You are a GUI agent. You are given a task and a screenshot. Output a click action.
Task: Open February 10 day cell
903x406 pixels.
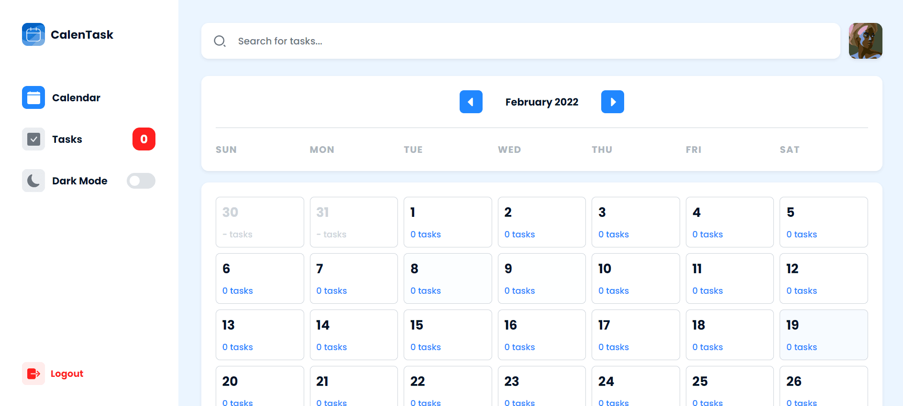636,278
